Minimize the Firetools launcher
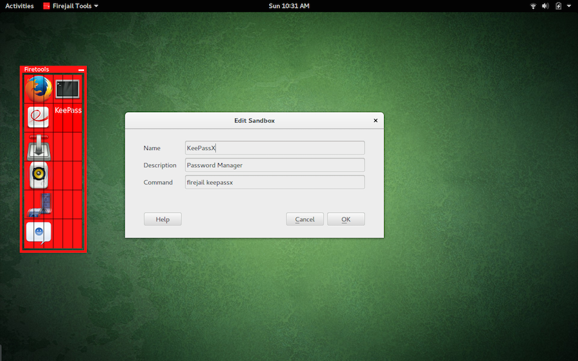578x361 pixels. [x=81, y=69]
